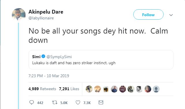Expand the tweet options chevron
This screenshot has height=109, width=185.
coord(171,15)
